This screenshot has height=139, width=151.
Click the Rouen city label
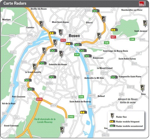74,36
